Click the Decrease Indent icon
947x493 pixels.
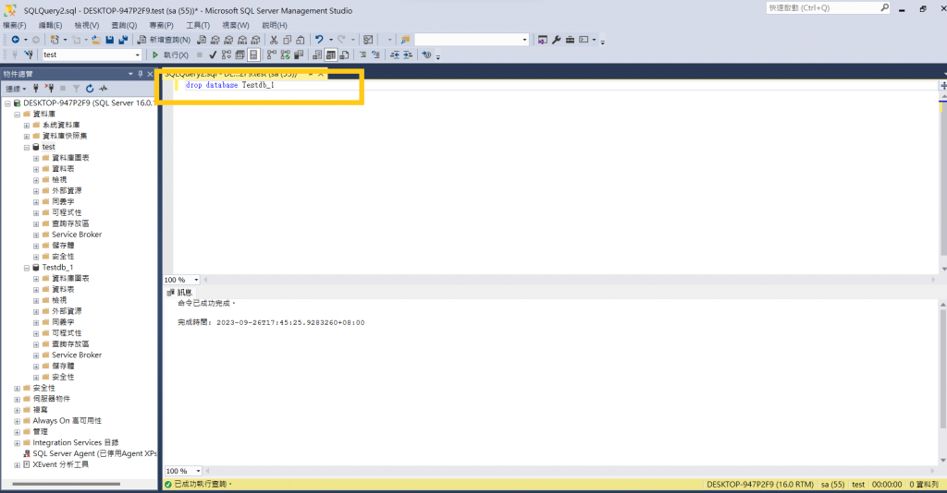[x=394, y=54]
